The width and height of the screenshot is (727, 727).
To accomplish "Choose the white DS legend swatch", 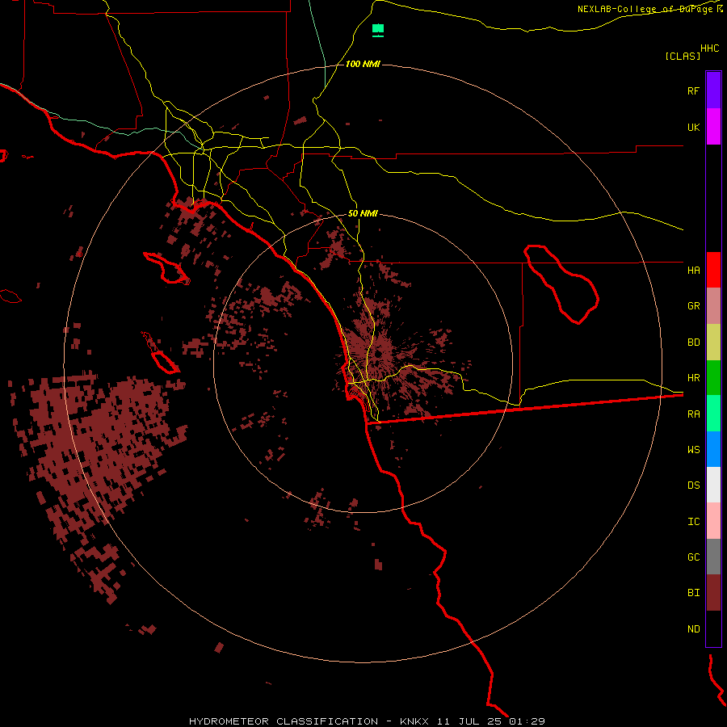I will click(713, 485).
